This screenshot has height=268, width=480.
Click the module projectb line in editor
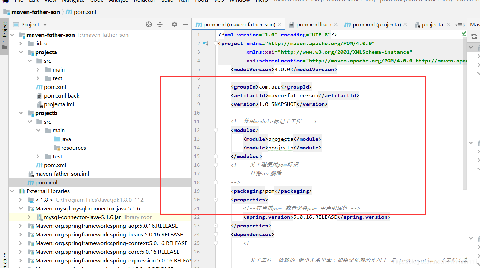(x=282, y=148)
